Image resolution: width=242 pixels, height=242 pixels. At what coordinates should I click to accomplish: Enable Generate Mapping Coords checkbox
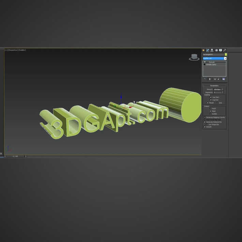tap(205, 118)
